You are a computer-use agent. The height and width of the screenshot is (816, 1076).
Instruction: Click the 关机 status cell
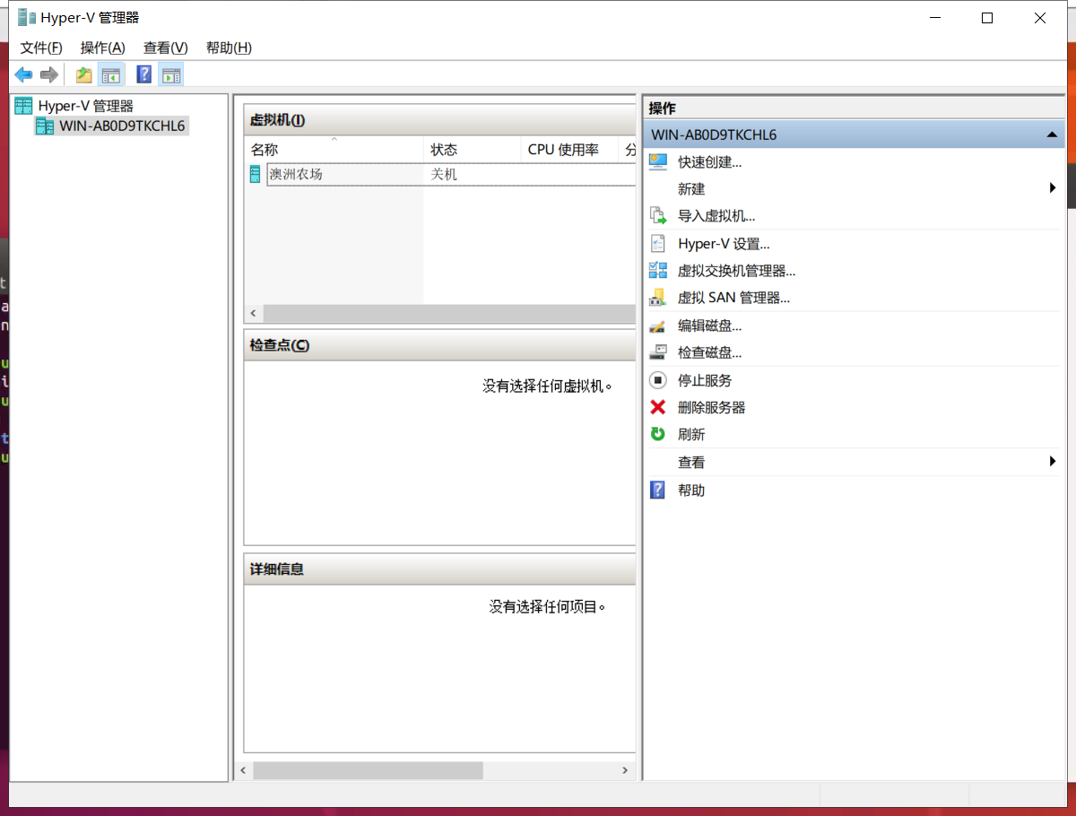coord(444,174)
